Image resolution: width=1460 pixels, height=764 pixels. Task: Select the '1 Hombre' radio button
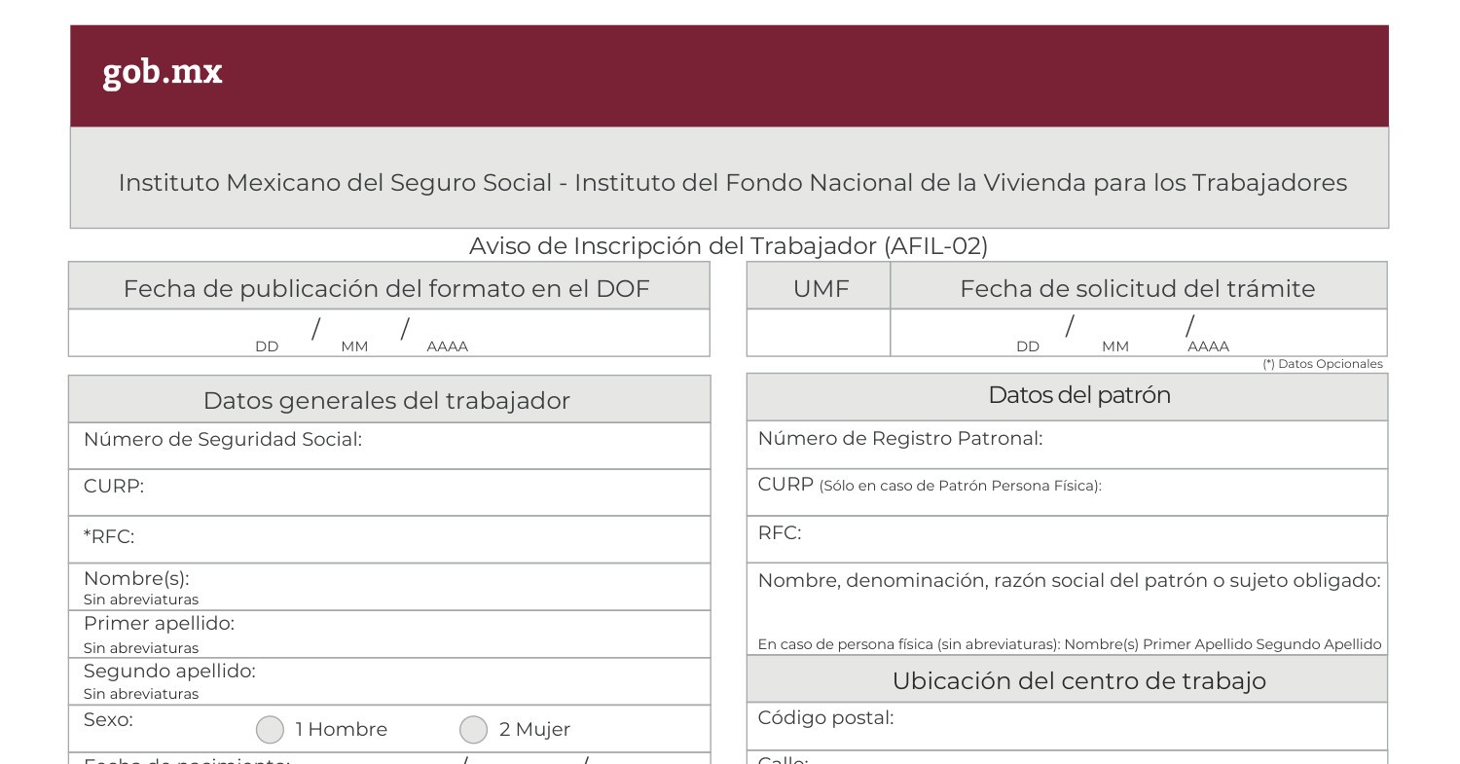(270, 730)
